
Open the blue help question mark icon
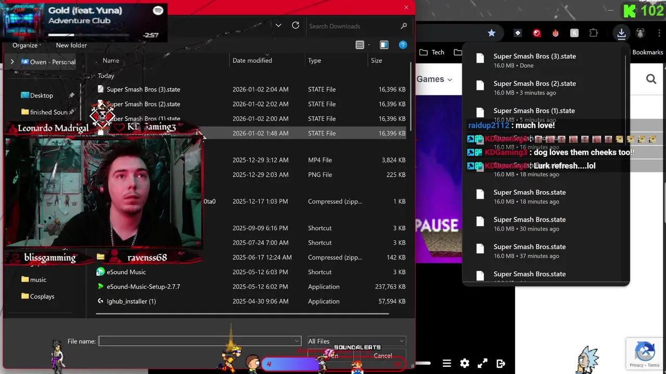point(403,45)
